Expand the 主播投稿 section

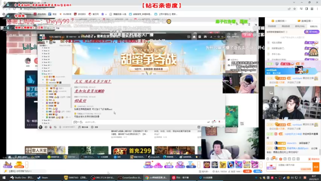(279, 21)
